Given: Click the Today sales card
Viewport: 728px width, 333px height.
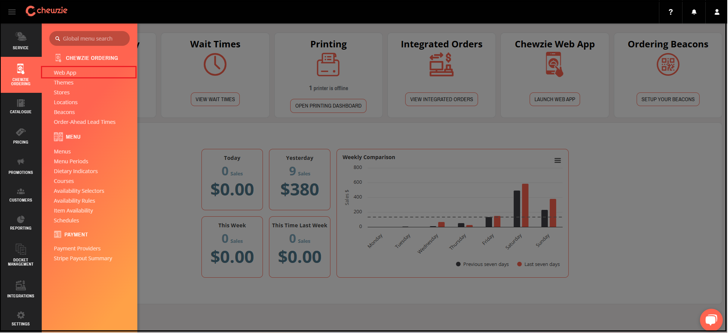Looking at the screenshot, I should (x=232, y=180).
